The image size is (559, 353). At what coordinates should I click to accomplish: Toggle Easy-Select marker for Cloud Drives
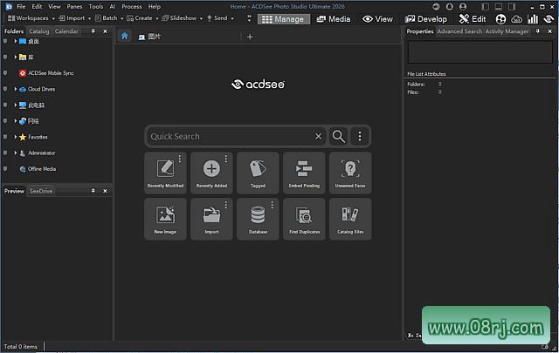tap(5, 89)
